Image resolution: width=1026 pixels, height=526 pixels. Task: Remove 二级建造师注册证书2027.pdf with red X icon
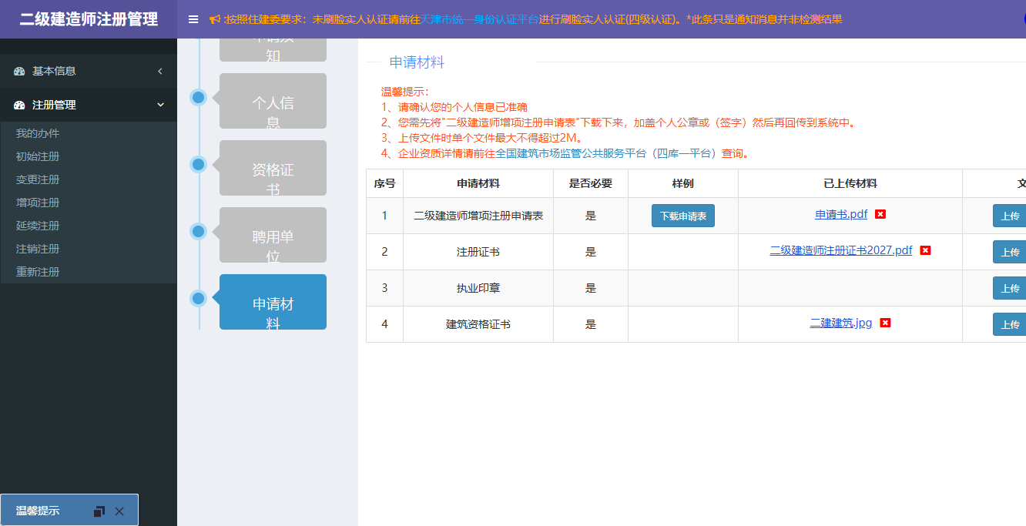926,250
